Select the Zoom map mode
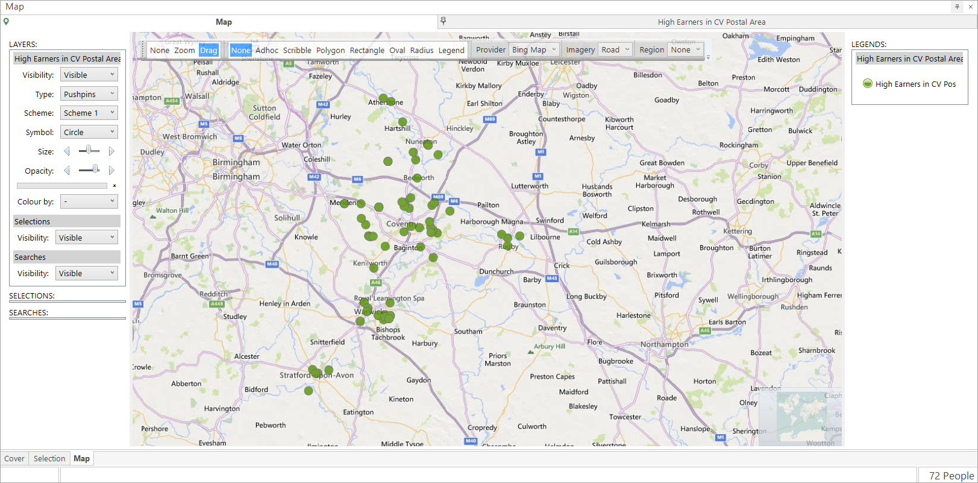The image size is (978, 483). (x=184, y=50)
